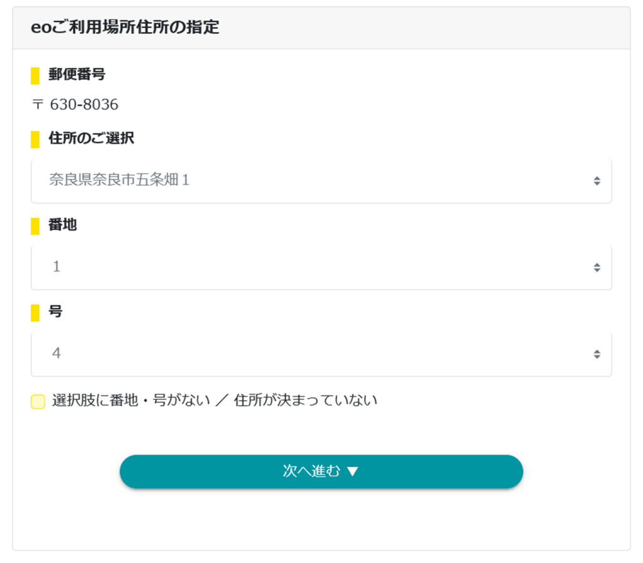Open the 号 dropdown showing value 4

click(x=321, y=353)
